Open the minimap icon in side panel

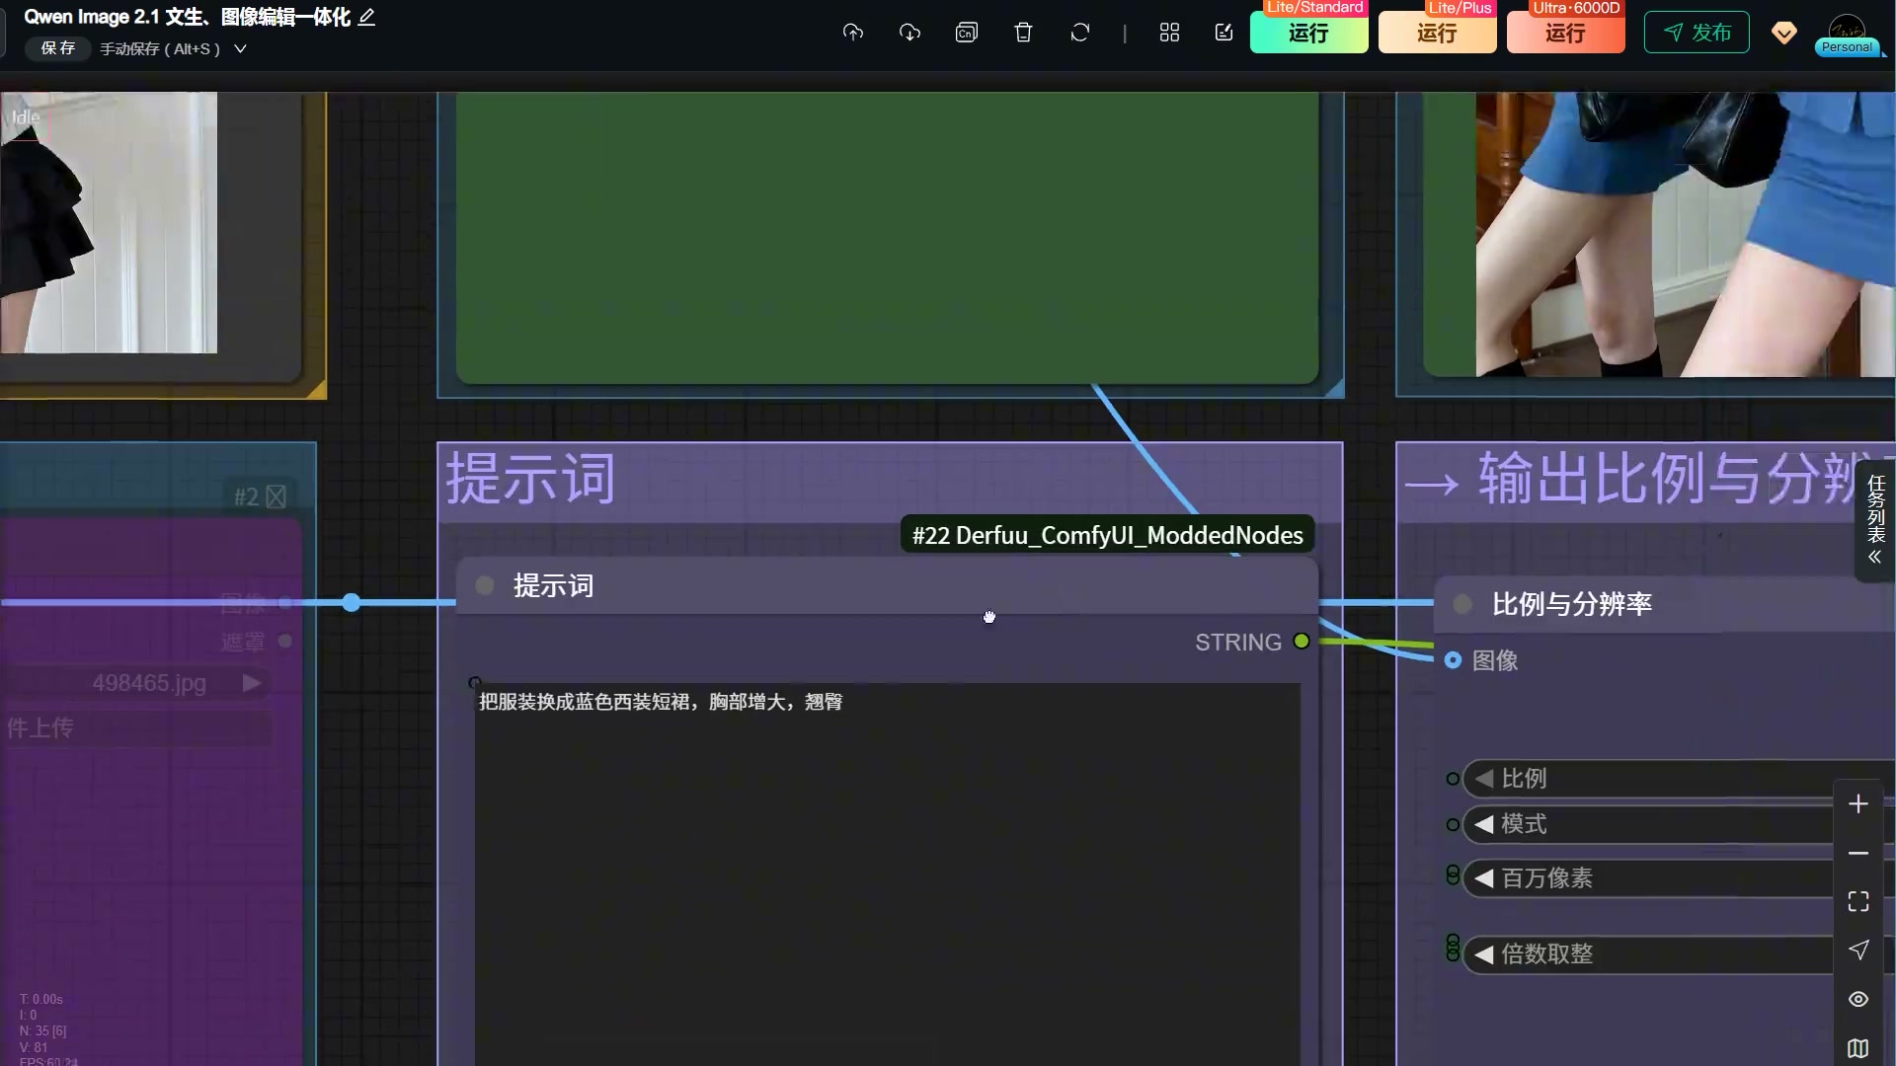[1858, 1047]
